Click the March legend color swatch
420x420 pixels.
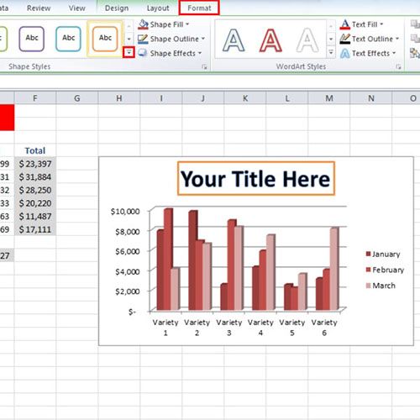coord(369,286)
